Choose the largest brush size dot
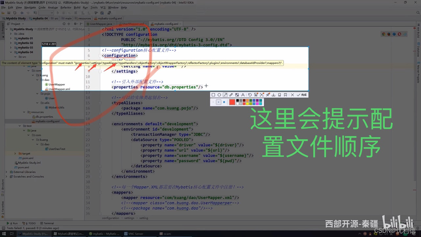Screen dimensions: 421x237 pos(224,102)
